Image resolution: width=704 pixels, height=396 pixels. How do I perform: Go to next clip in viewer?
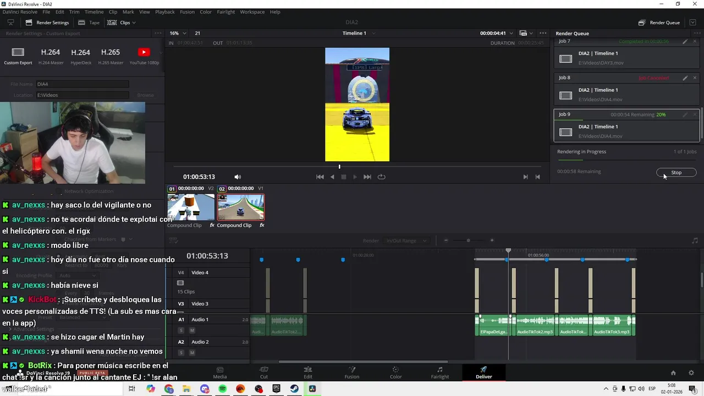click(525, 177)
